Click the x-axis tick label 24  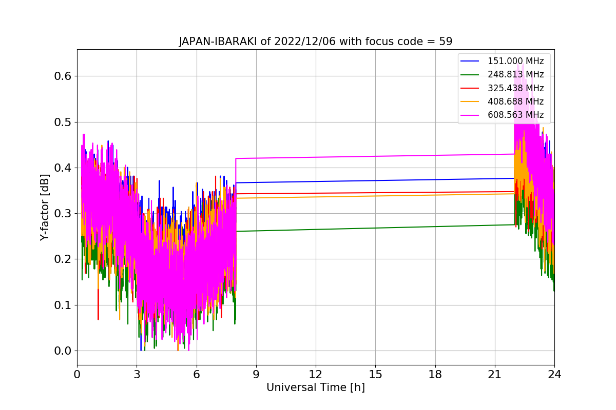[554, 375]
